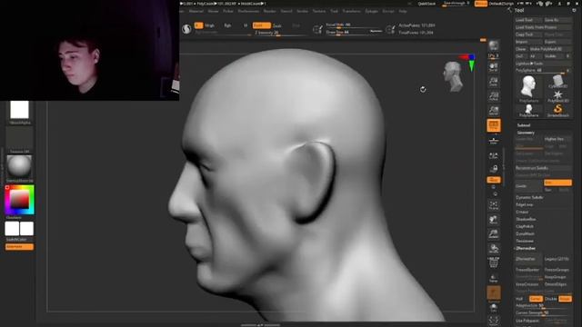Screen dimensions: 582x327
Task: Collapse the Geometry section
Action: pos(526,133)
